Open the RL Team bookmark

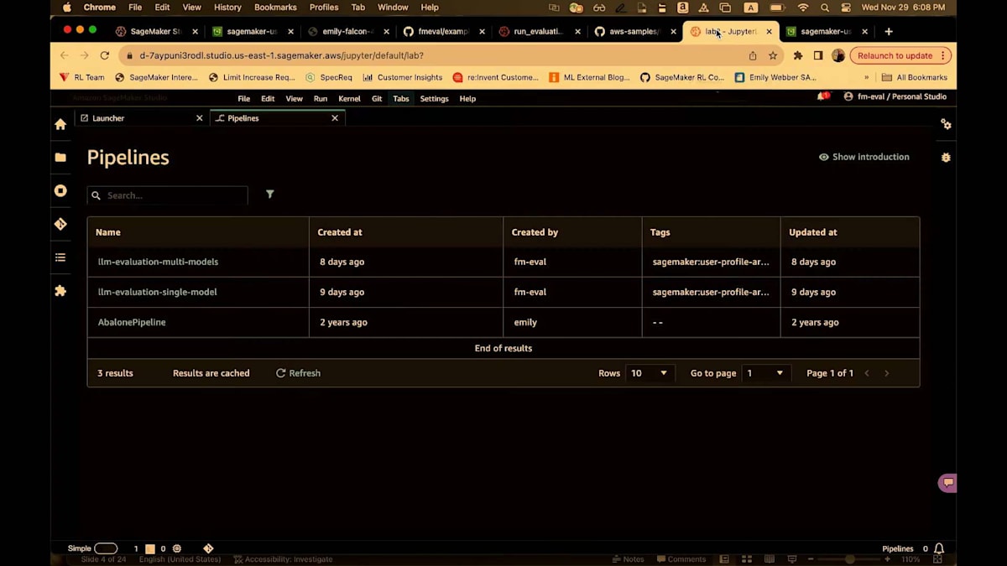coord(81,77)
